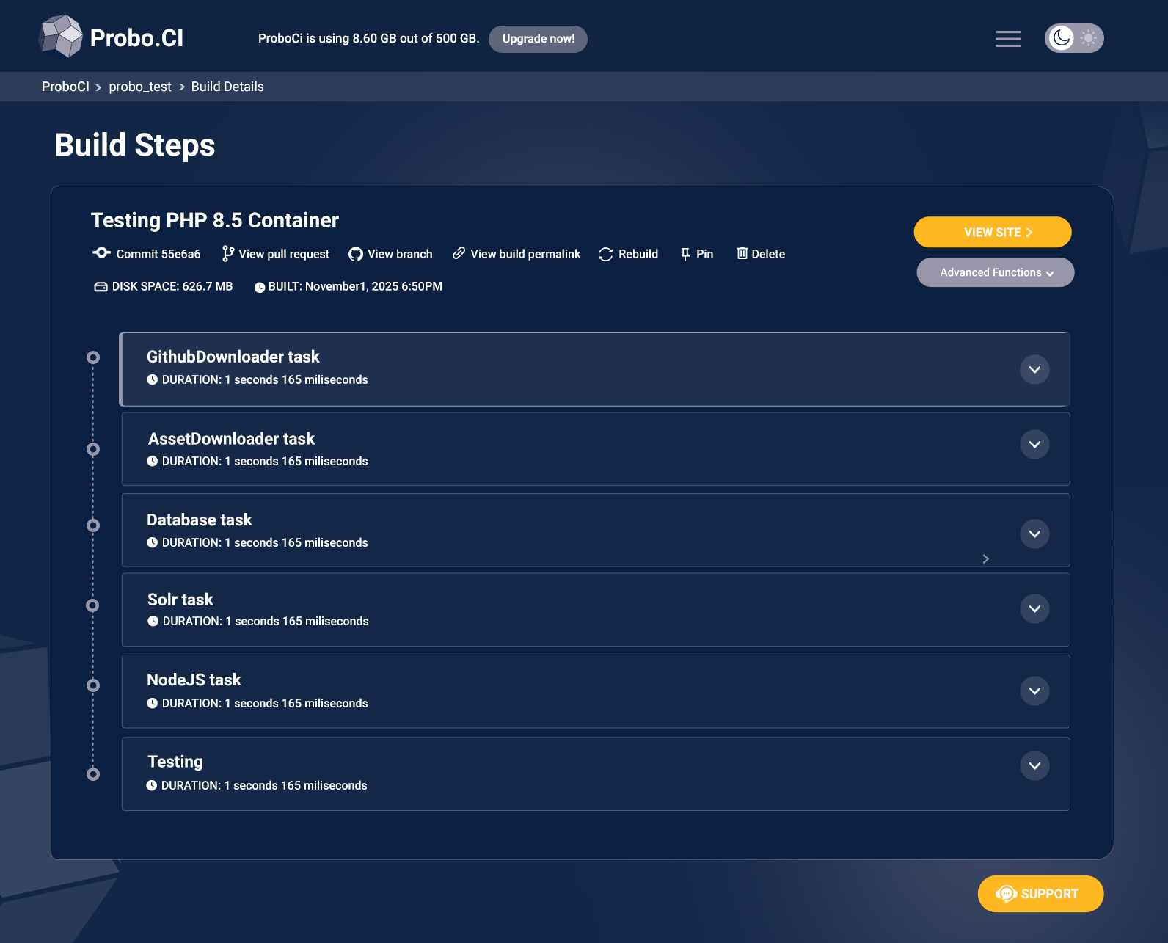Click the Pin text label
Viewport: 1168px width, 943px height.
tap(705, 254)
